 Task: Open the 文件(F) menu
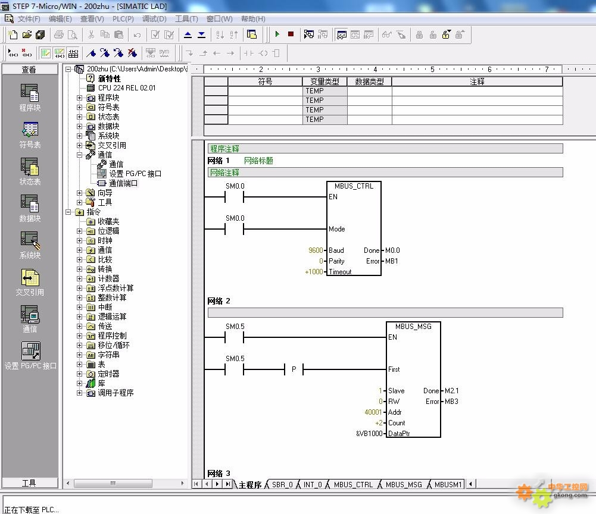29,18
